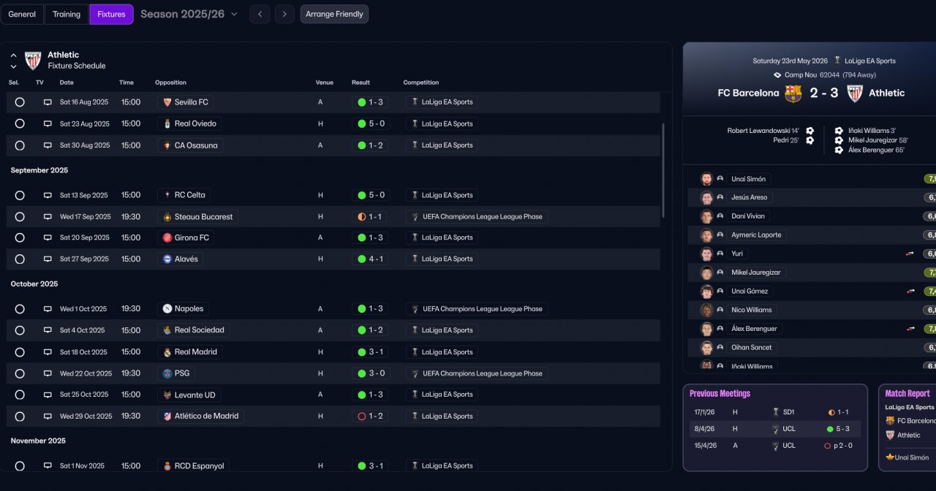
Task: Click the Champions League trophy icon on PSG row
Action: coord(415,373)
